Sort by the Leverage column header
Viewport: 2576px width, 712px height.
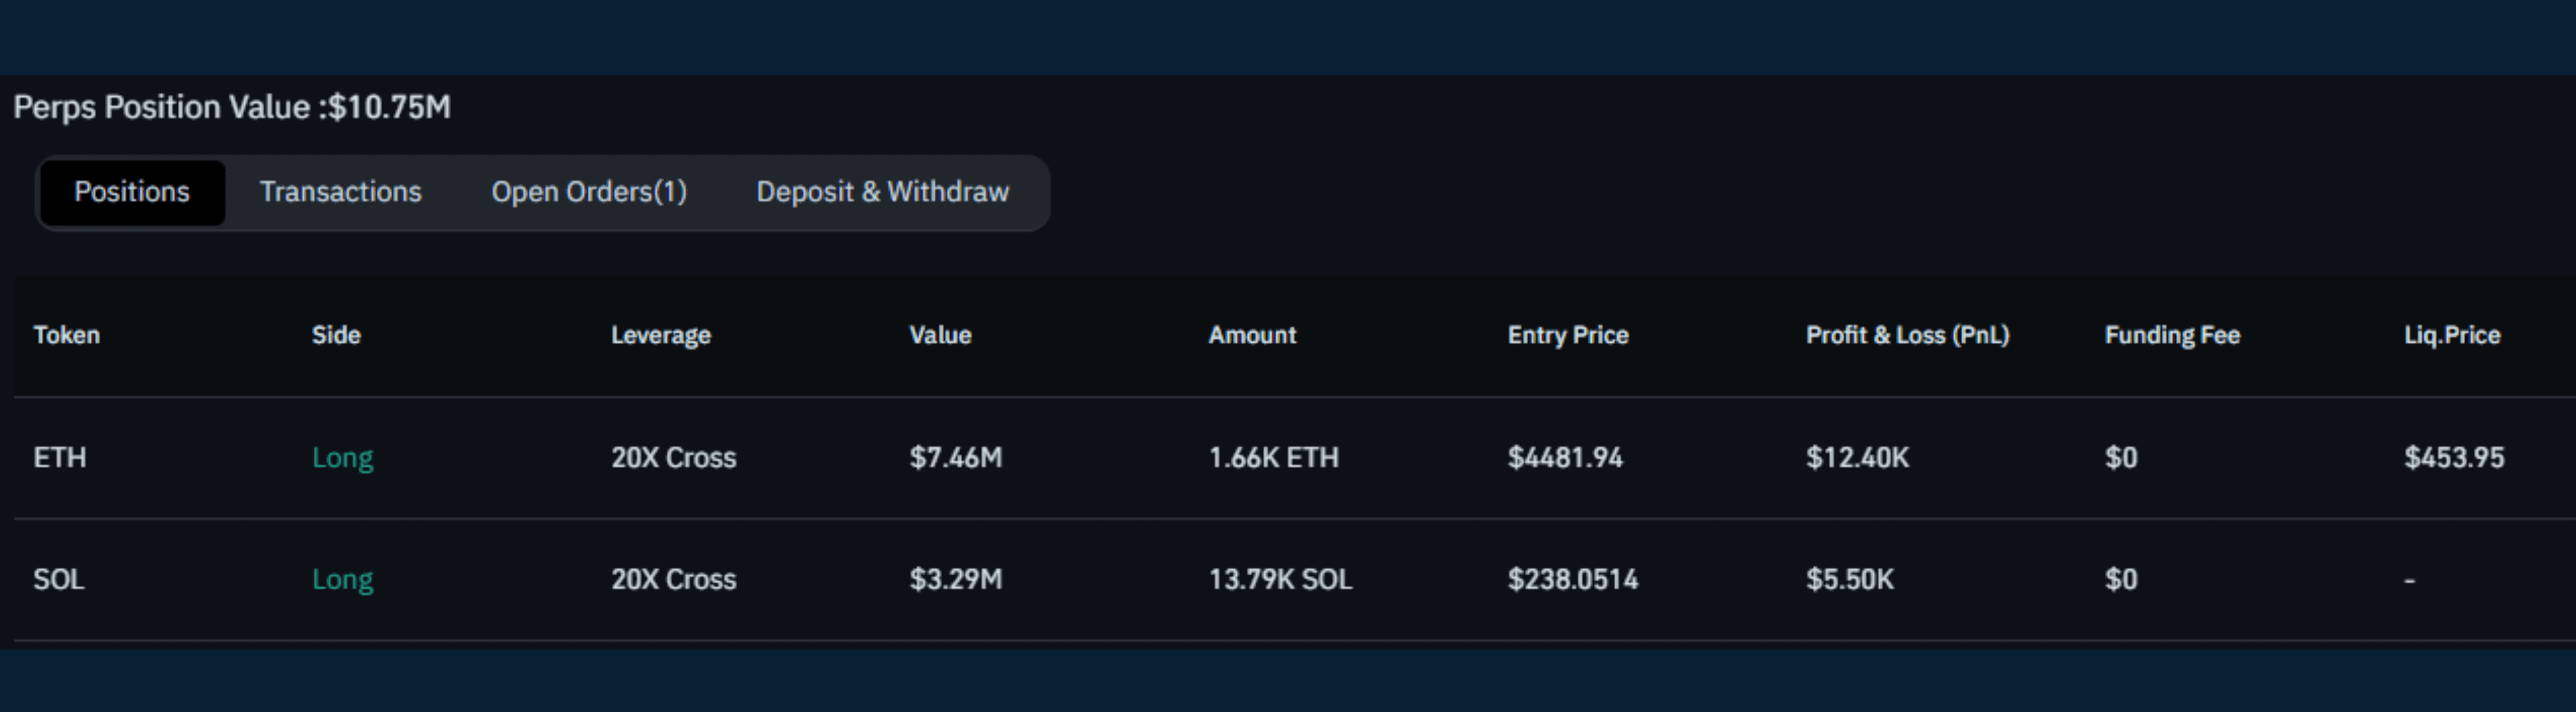pos(661,335)
